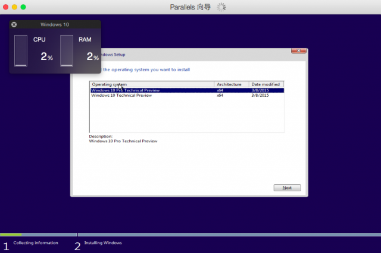The height and width of the screenshot is (253, 381).
Task: Click the RAM usage bar gauge
Action: pos(67,50)
